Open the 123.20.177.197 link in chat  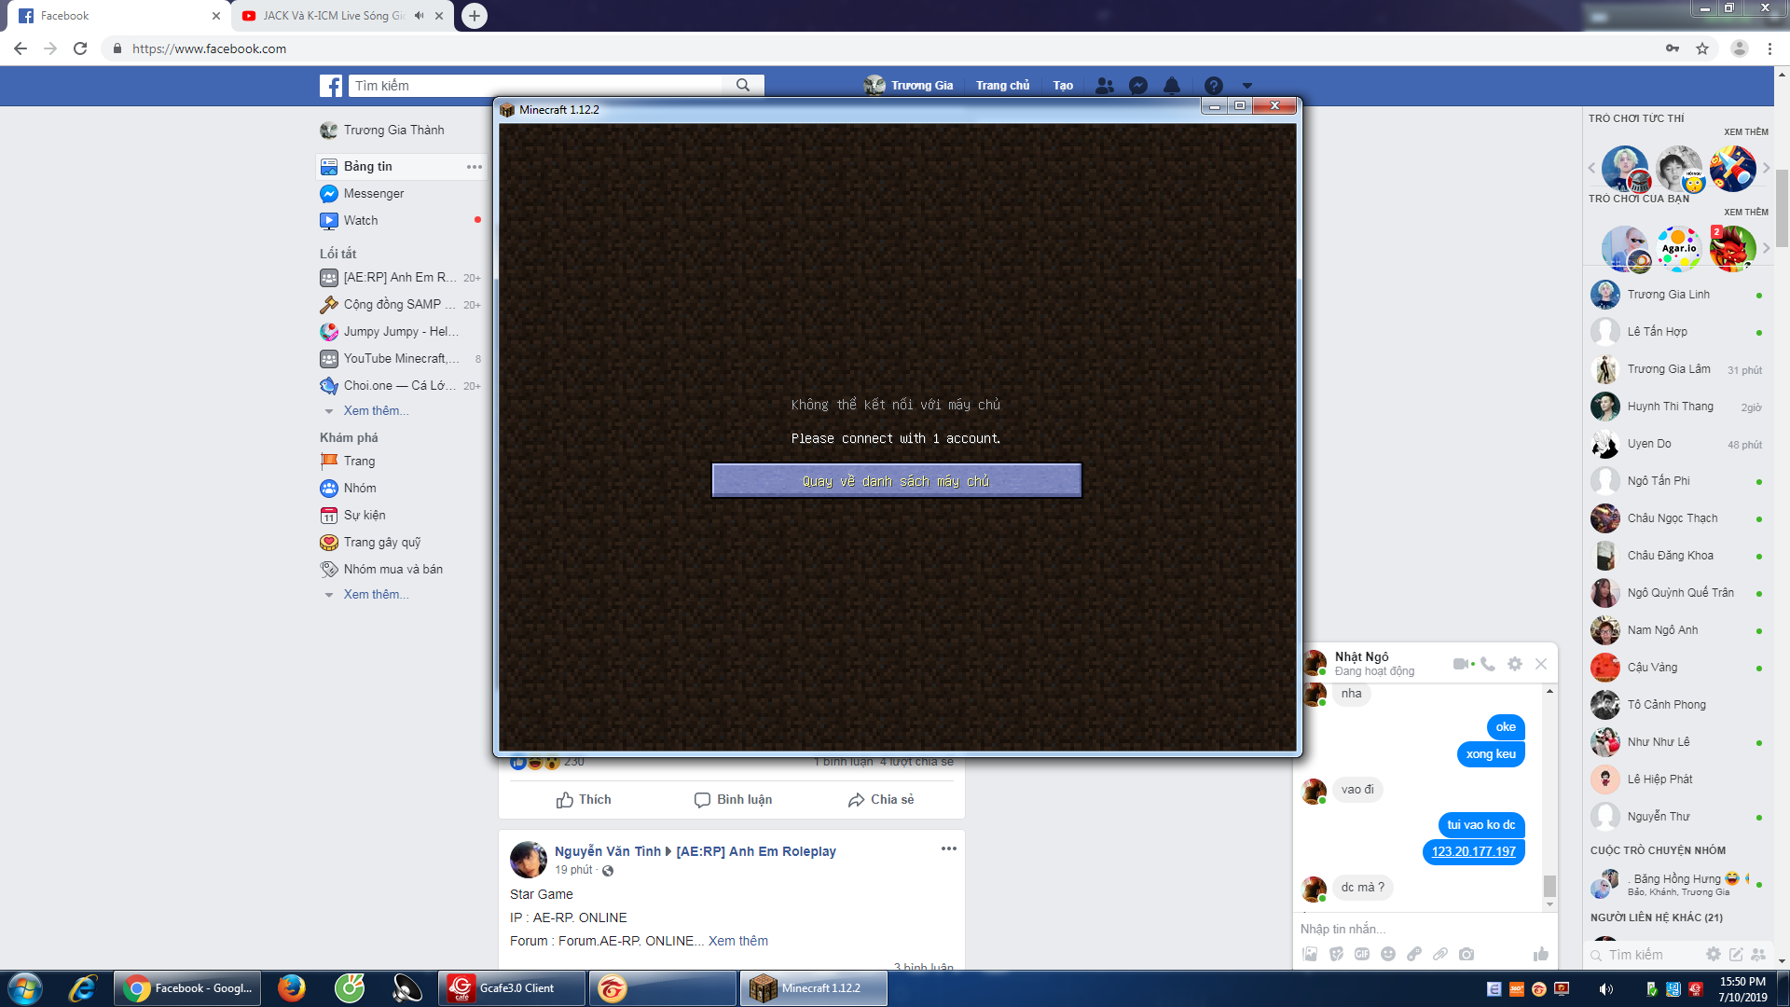click(x=1473, y=851)
